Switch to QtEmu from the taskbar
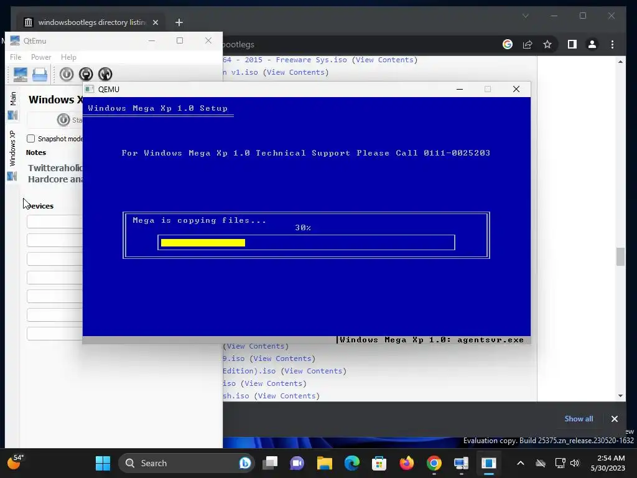 [461, 463]
